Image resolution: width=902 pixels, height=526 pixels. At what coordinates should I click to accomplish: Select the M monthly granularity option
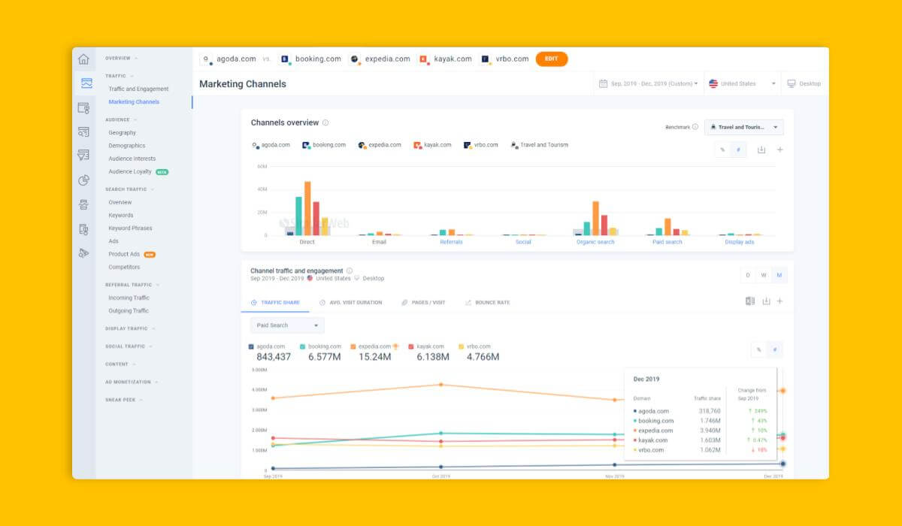[779, 275]
